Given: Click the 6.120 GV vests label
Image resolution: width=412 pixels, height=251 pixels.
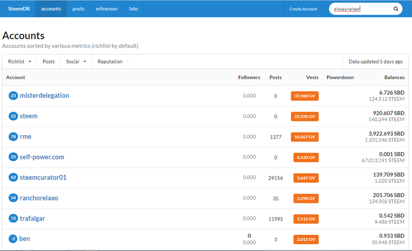Looking at the screenshot, I should 306,157.
